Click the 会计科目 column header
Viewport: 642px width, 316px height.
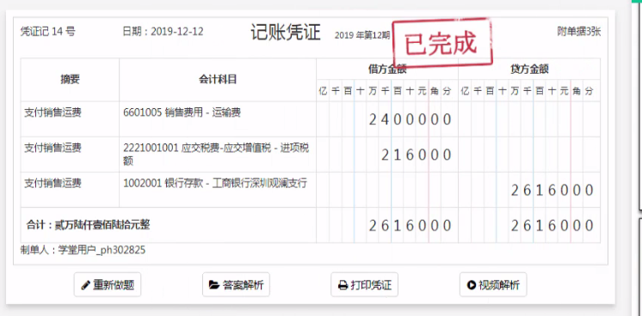tap(218, 80)
